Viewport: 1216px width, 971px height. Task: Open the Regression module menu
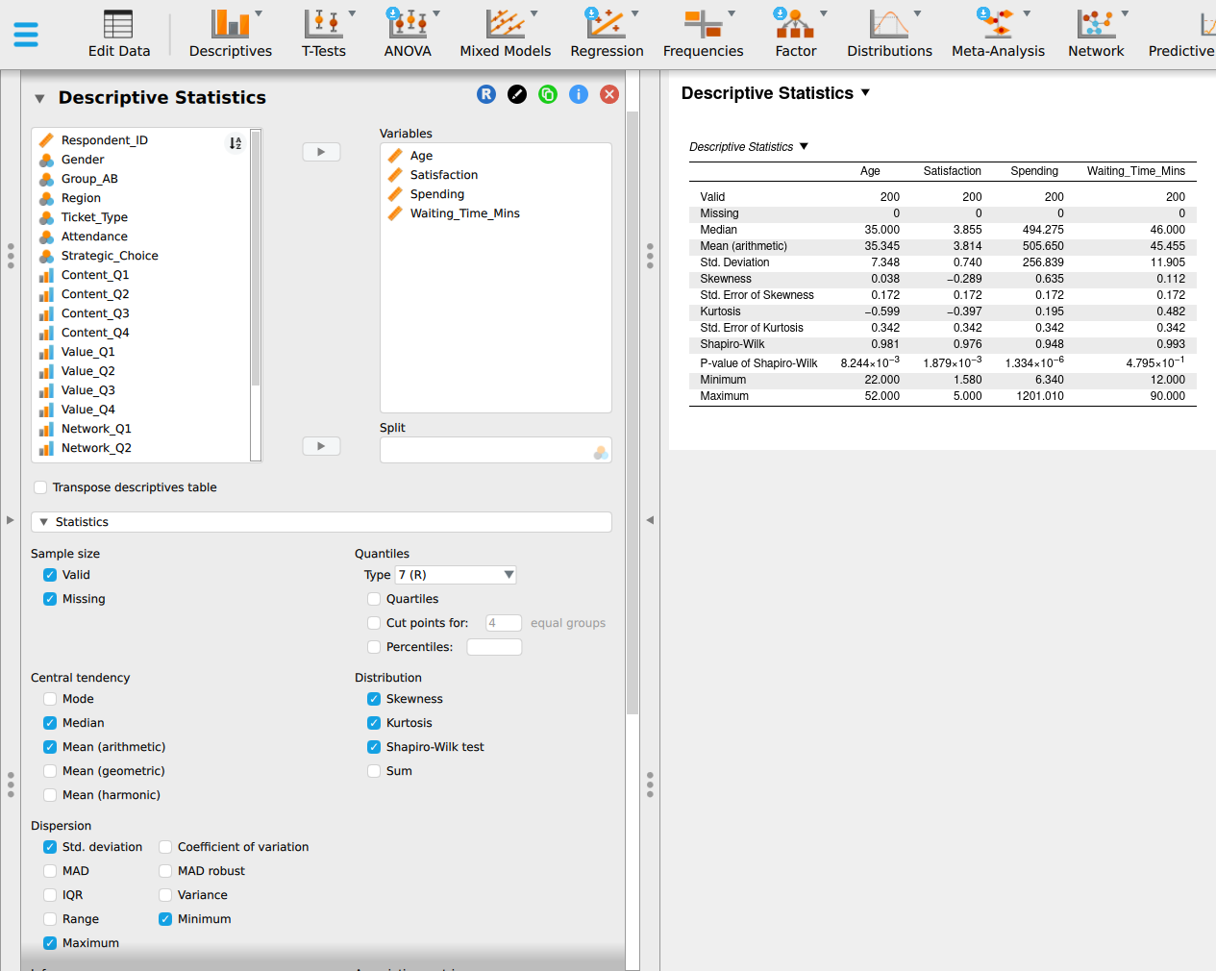pyautogui.click(x=607, y=34)
